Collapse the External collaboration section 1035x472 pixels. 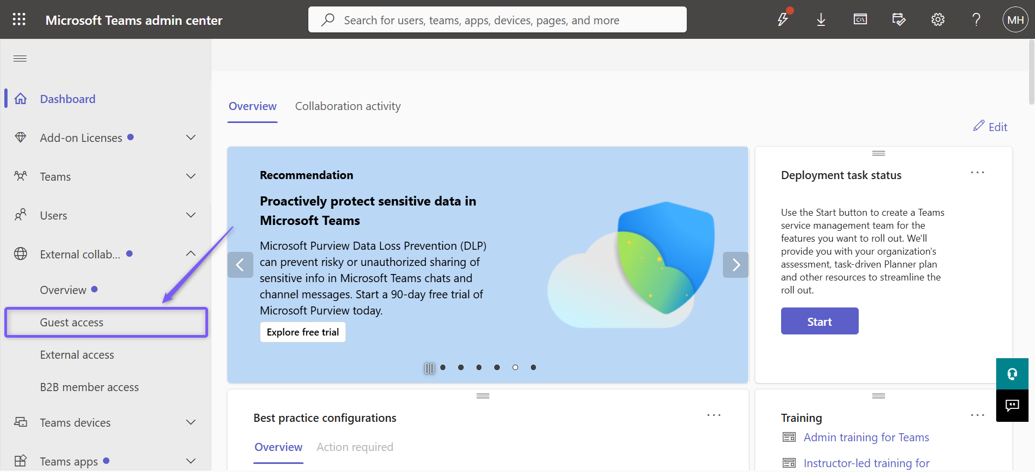point(191,254)
